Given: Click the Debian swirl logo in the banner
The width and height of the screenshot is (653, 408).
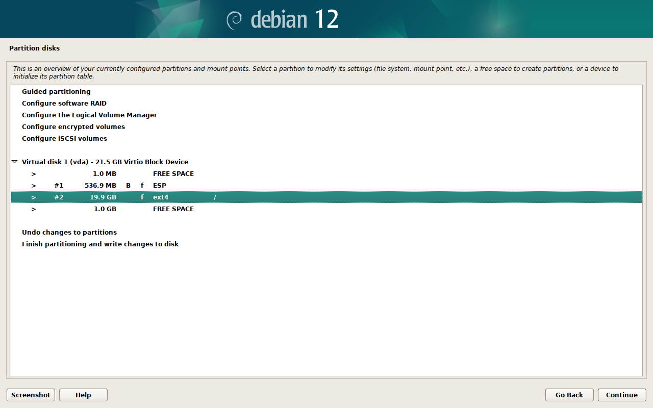Looking at the screenshot, I should [x=234, y=20].
